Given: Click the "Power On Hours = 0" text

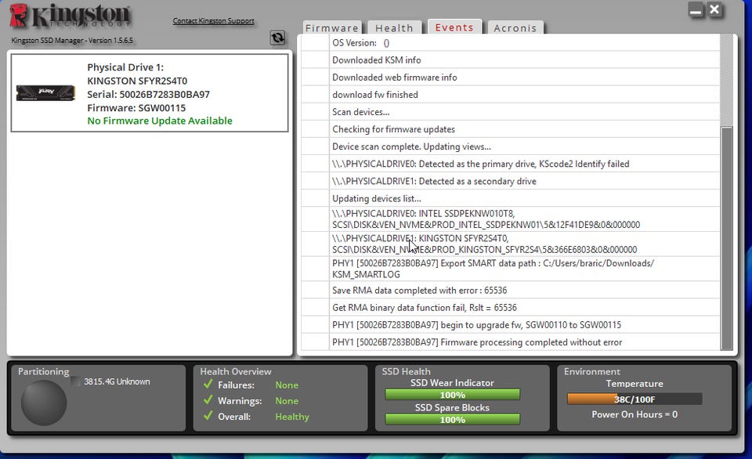Looking at the screenshot, I should point(634,414).
